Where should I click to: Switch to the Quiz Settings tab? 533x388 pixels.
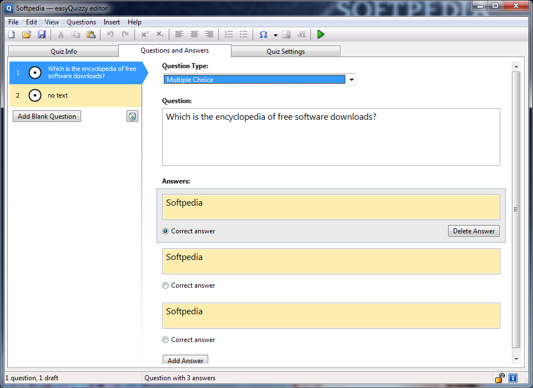click(285, 51)
